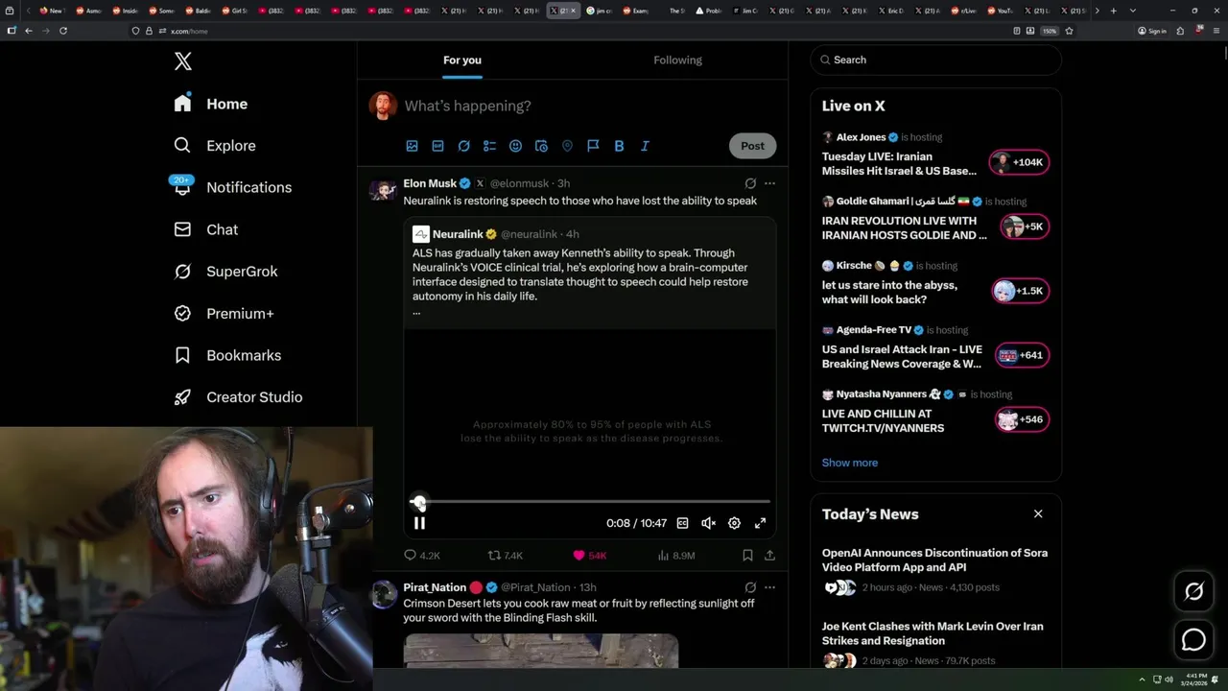Bookmark Elon Musk's post
Screen dimensions: 1228x691
point(747,556)
